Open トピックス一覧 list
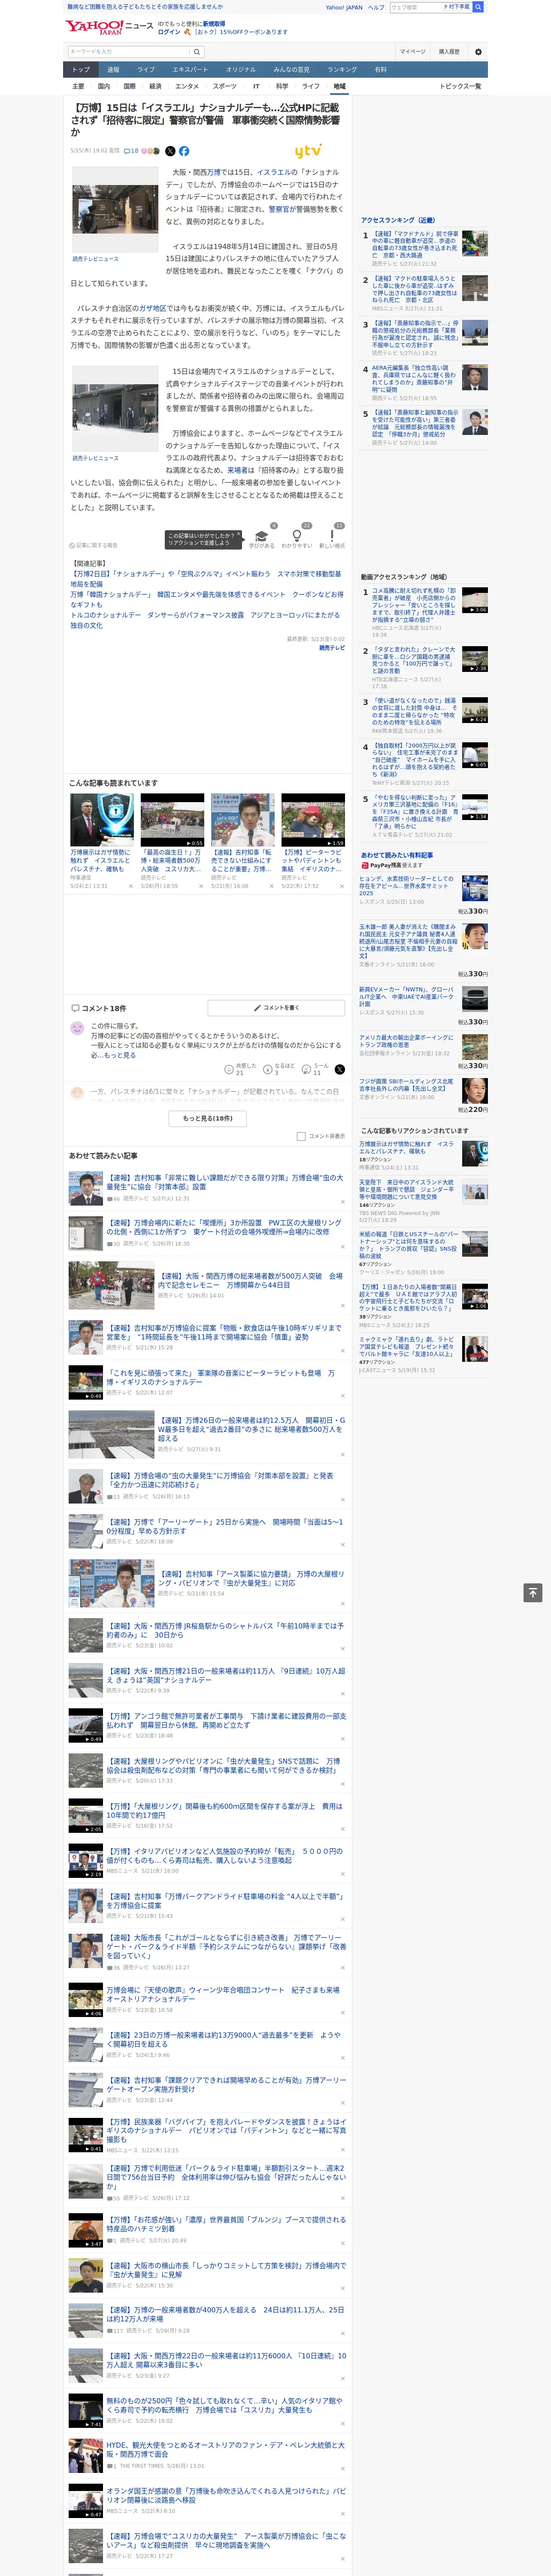This screenshot has width=551, height=2576. (x=460, y=86)
